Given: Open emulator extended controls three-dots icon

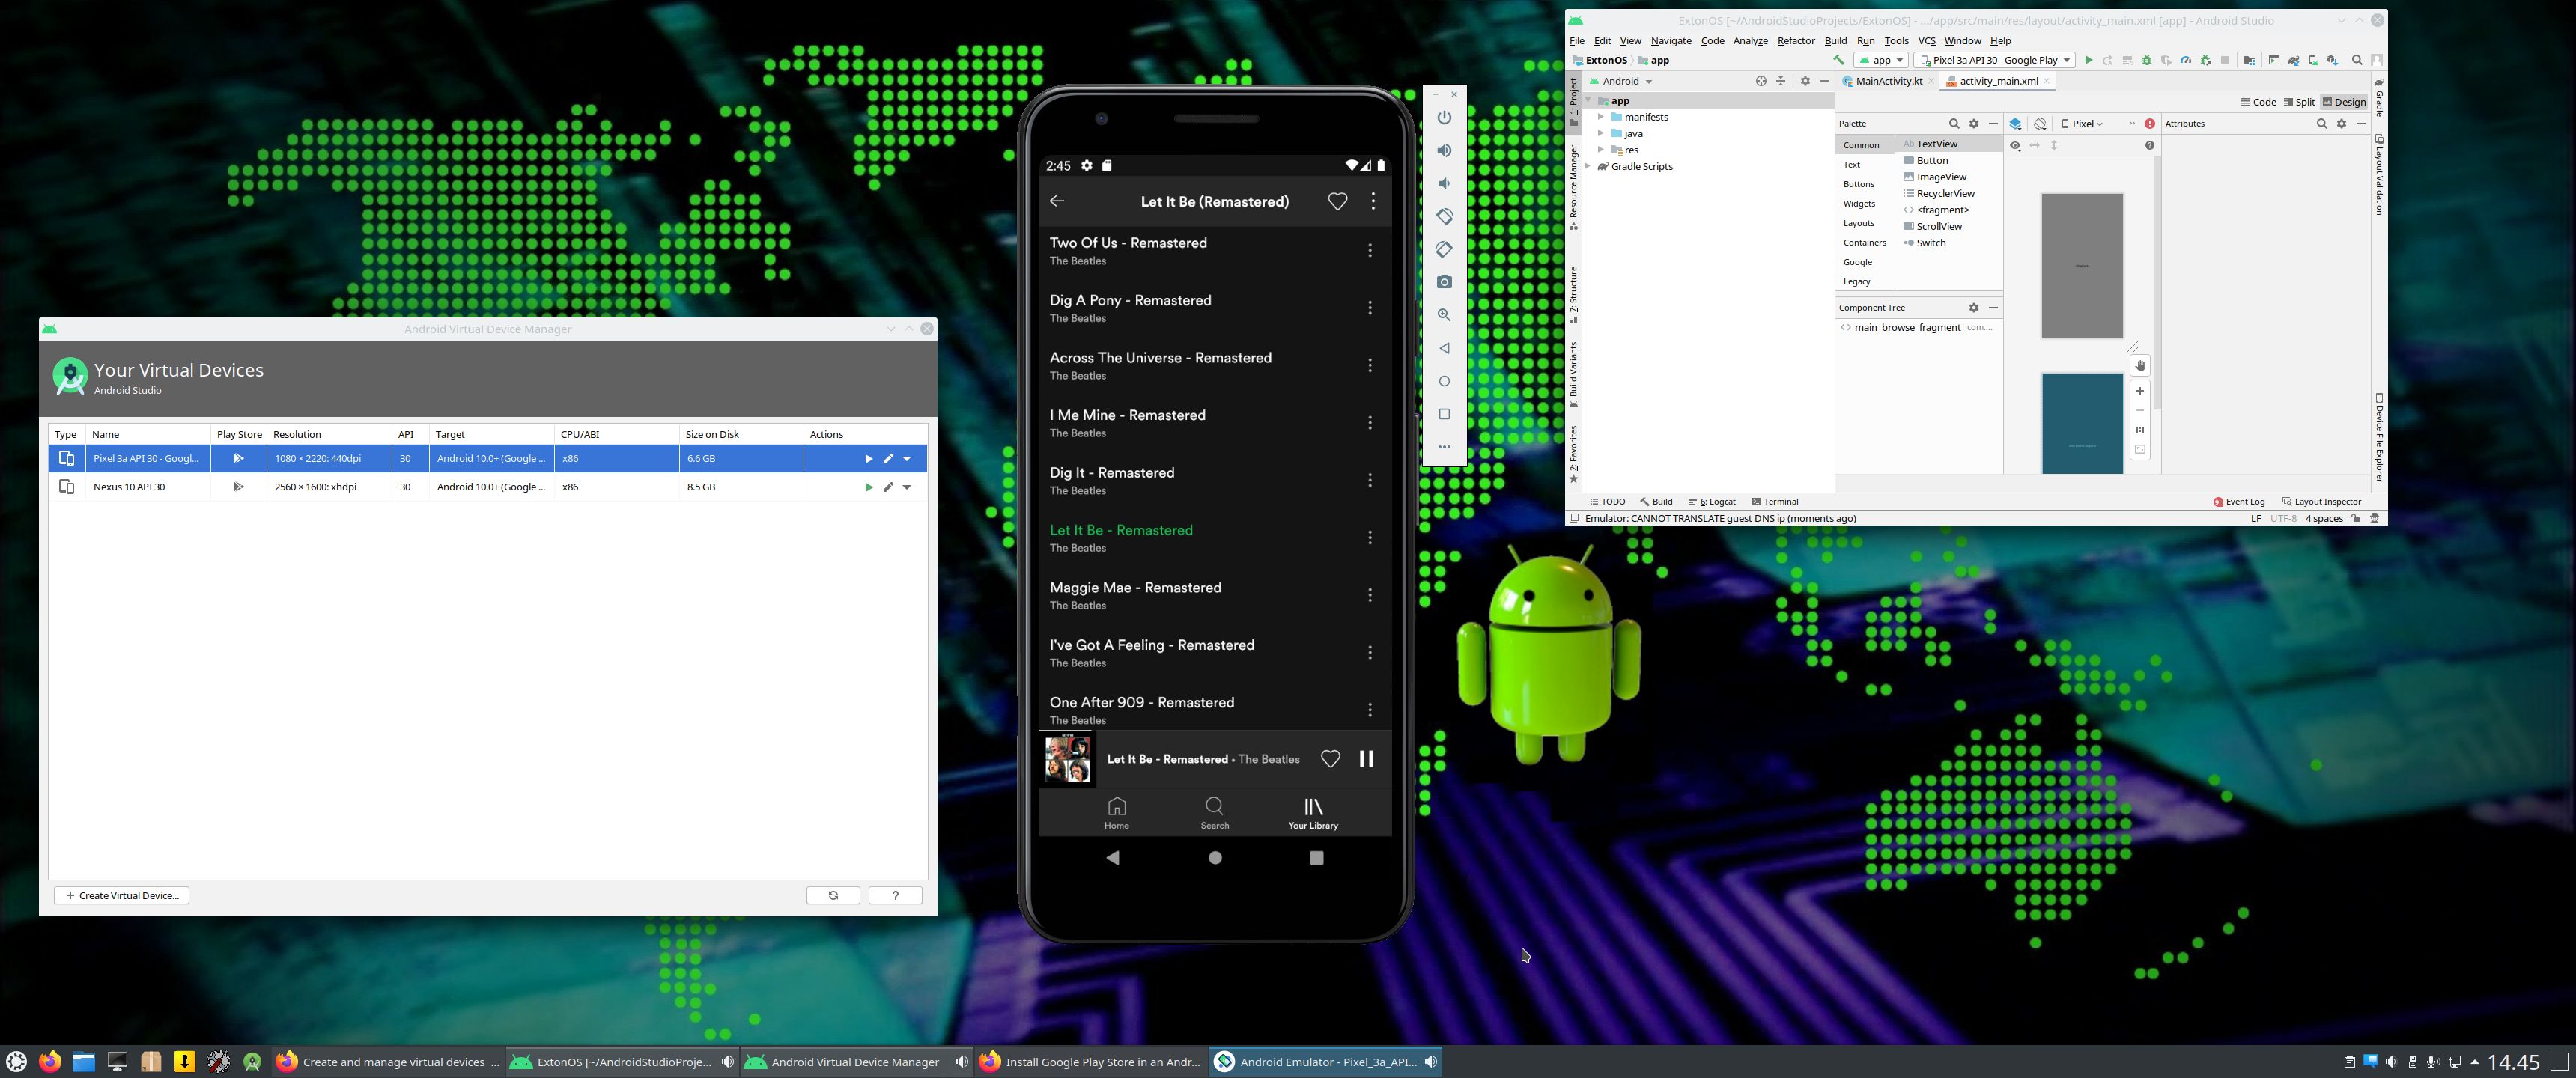Looking at the screenshot, I should (1444, 447).
